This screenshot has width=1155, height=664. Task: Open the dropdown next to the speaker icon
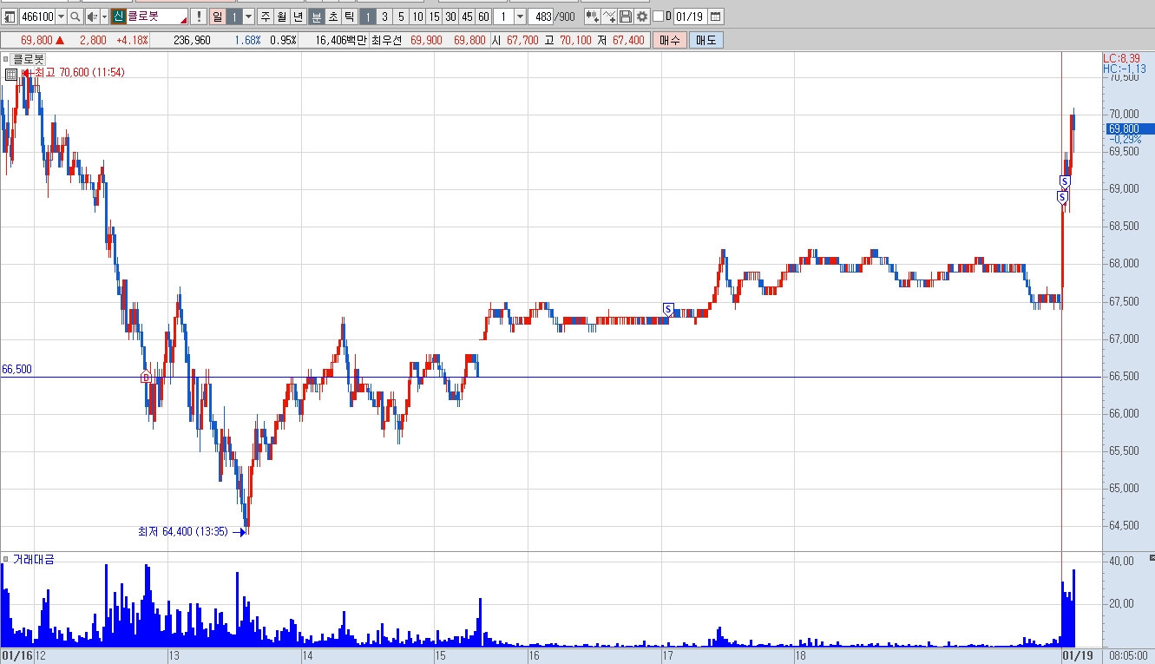click(104, 16)
